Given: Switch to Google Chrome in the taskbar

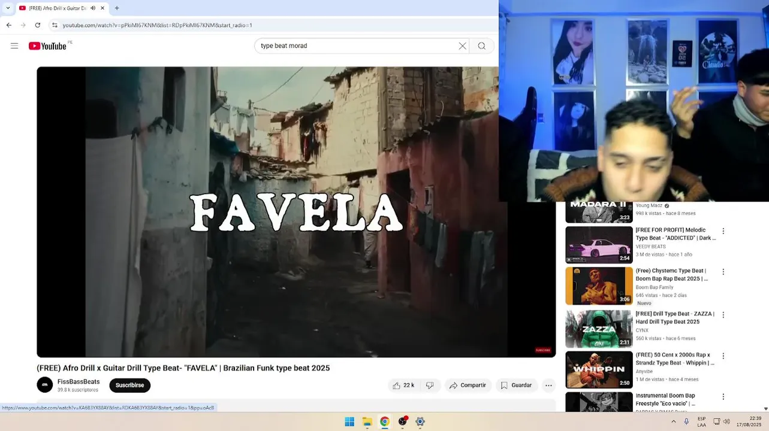Looking at the screenshot, I should point(385,422).
